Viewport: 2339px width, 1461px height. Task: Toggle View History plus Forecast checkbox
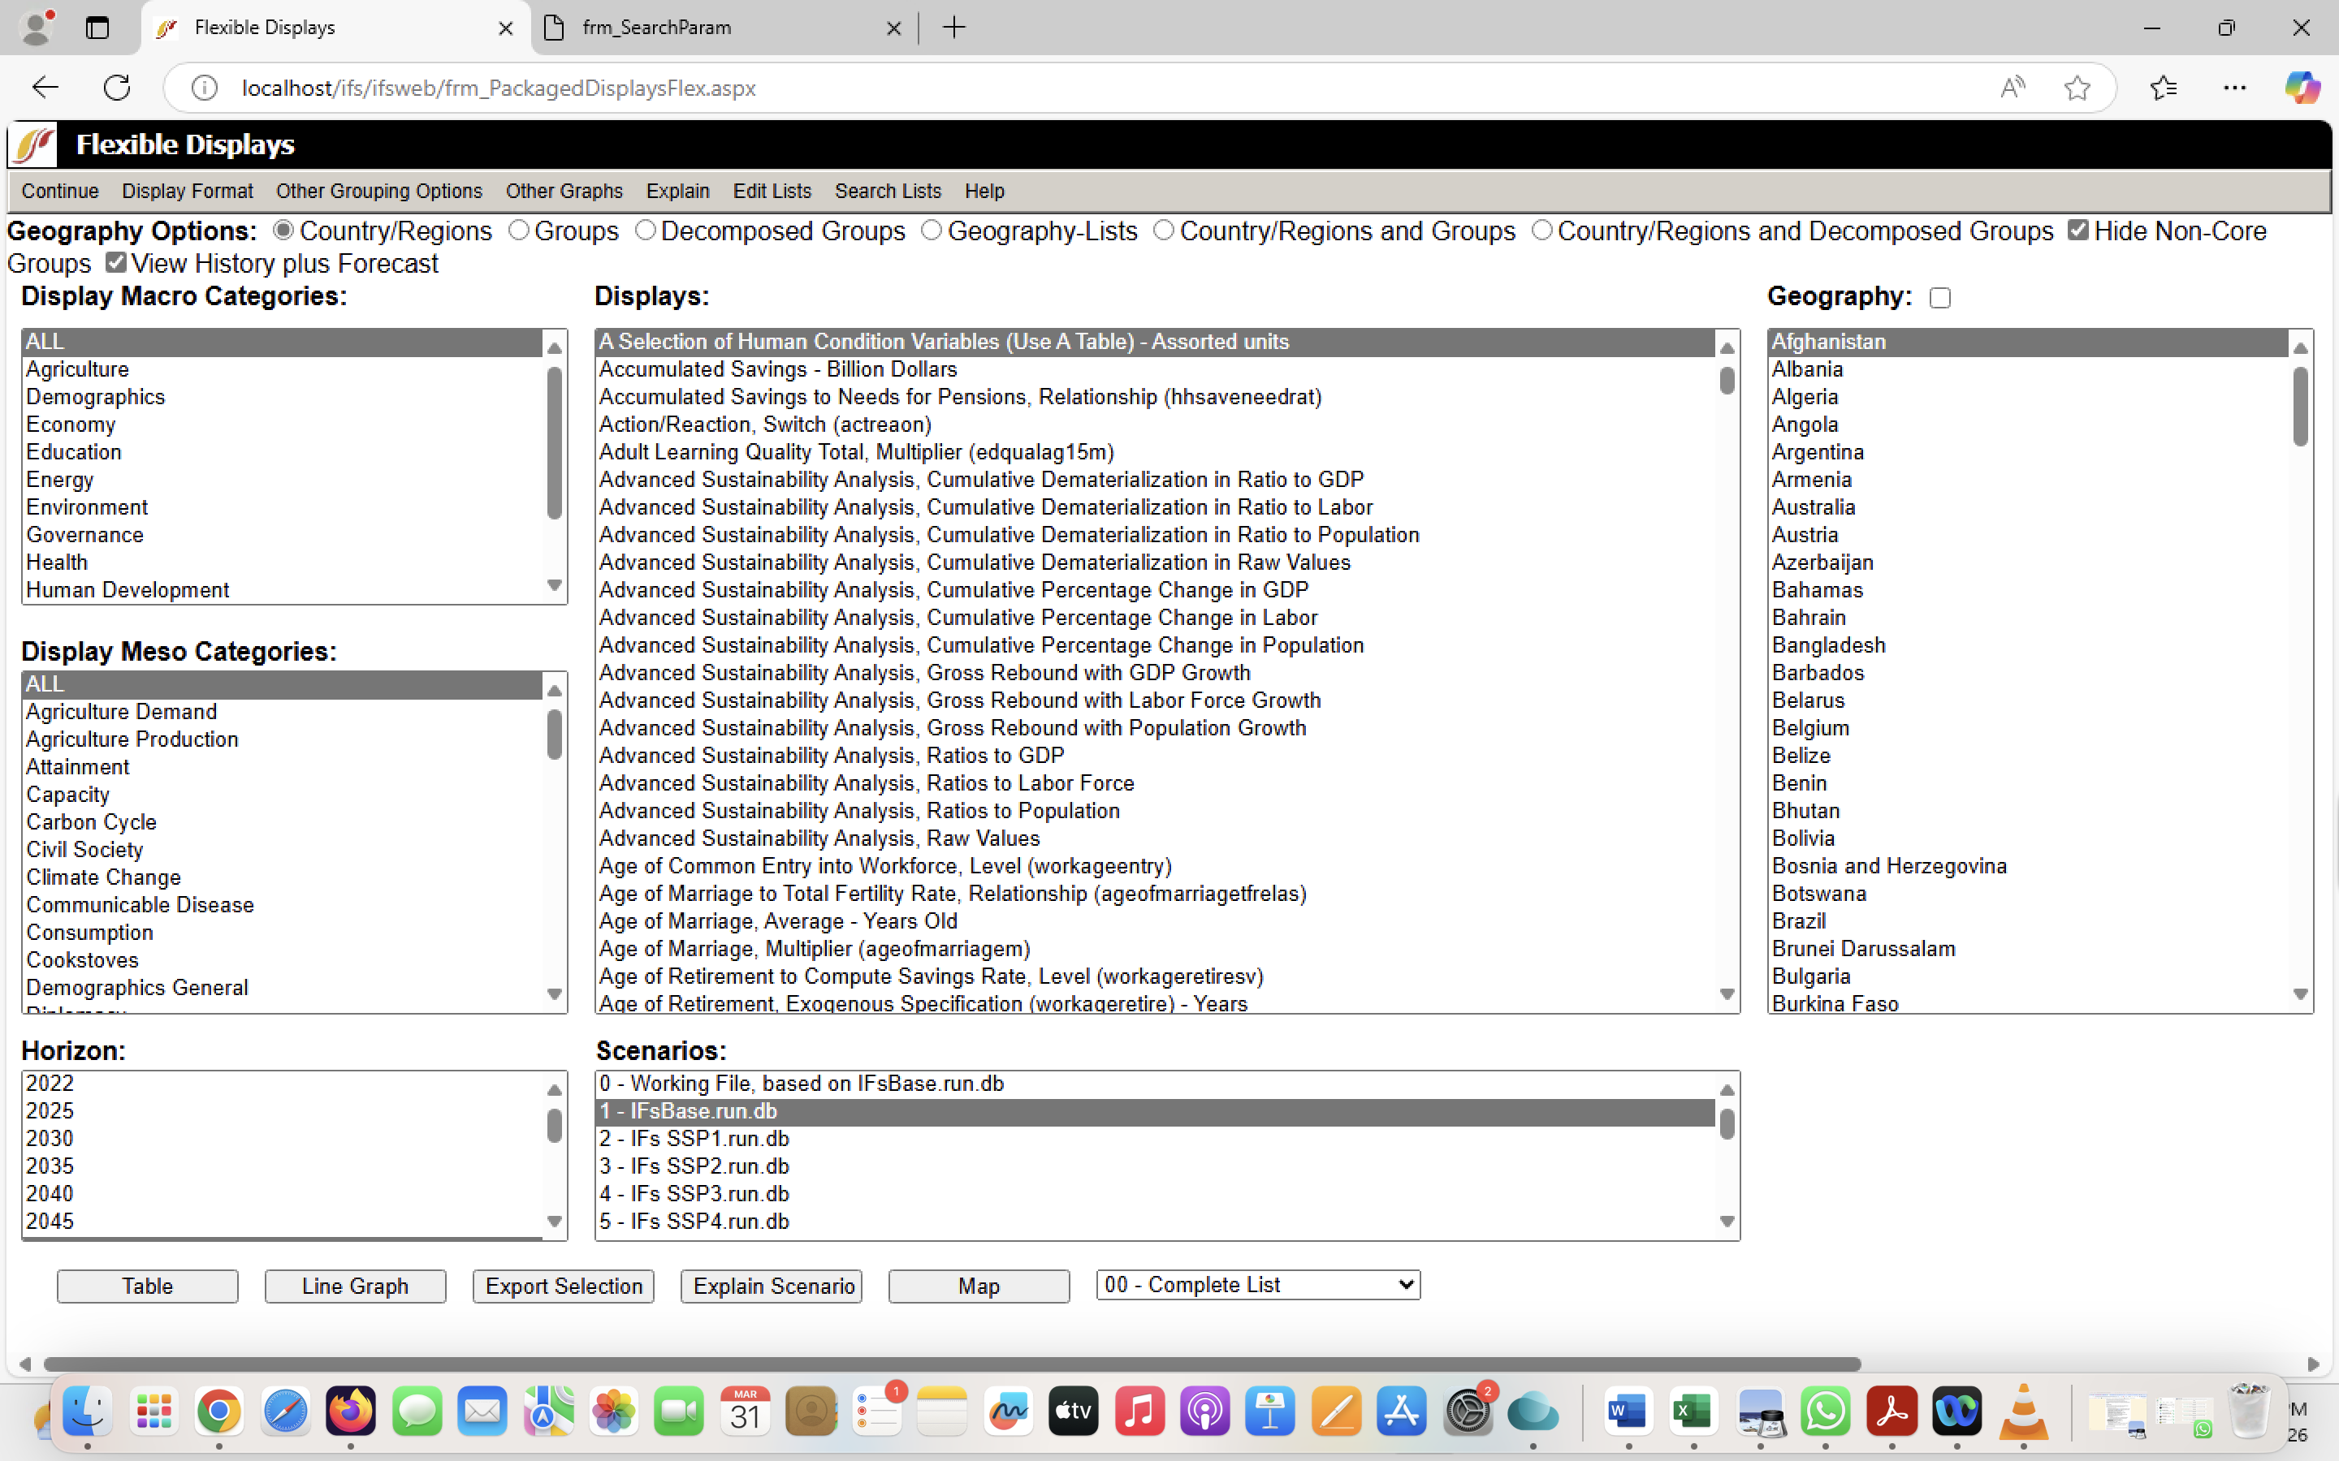pyautogui.click(x=116, y=263)
